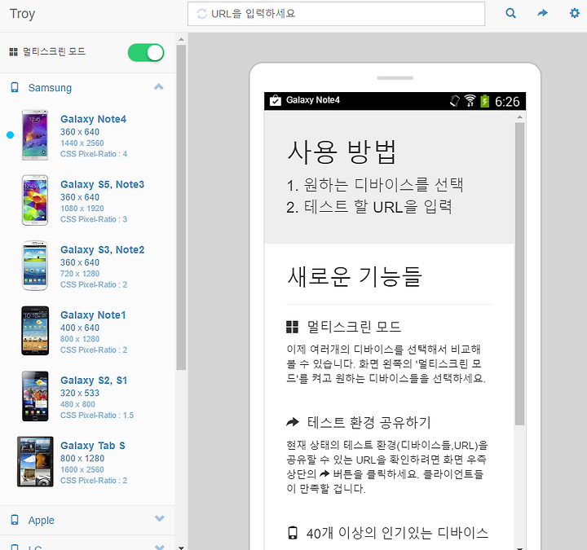This screenshot has height=550, width=587.
Task: Expand the Apple device group chevron
Action: [x=160, y=518]
